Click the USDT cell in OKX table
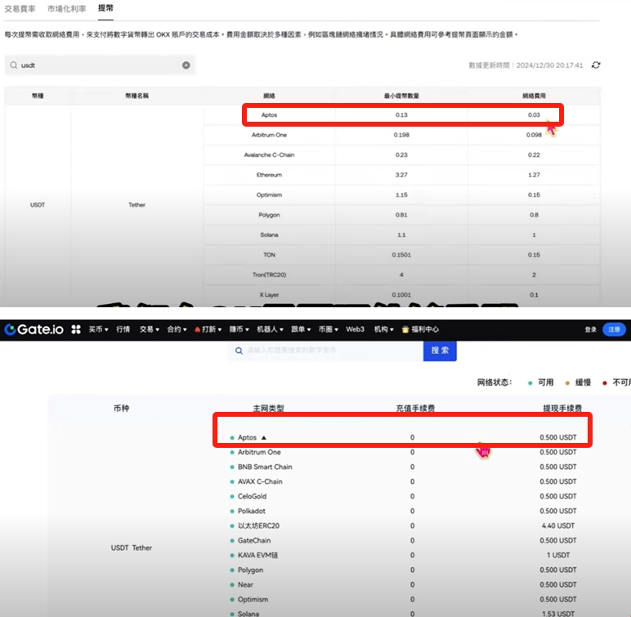Viewport: 631px width, 617px height. (38, 205)
